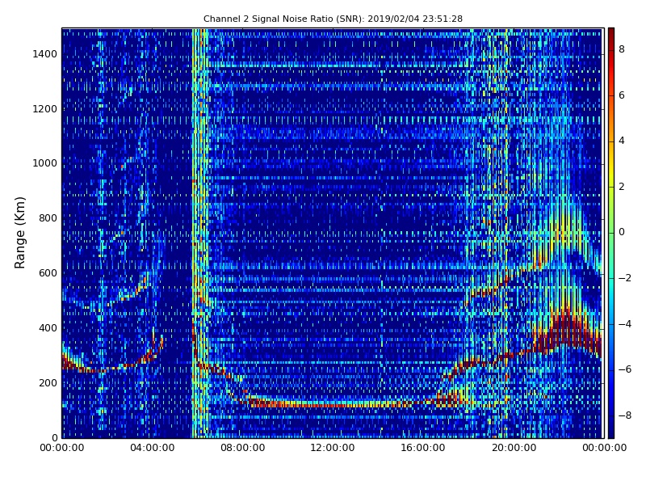Click the colorbar tick label −8
The width and height of the screenshot is (646, 485).
pyautogui.click(x=625, y=415)
